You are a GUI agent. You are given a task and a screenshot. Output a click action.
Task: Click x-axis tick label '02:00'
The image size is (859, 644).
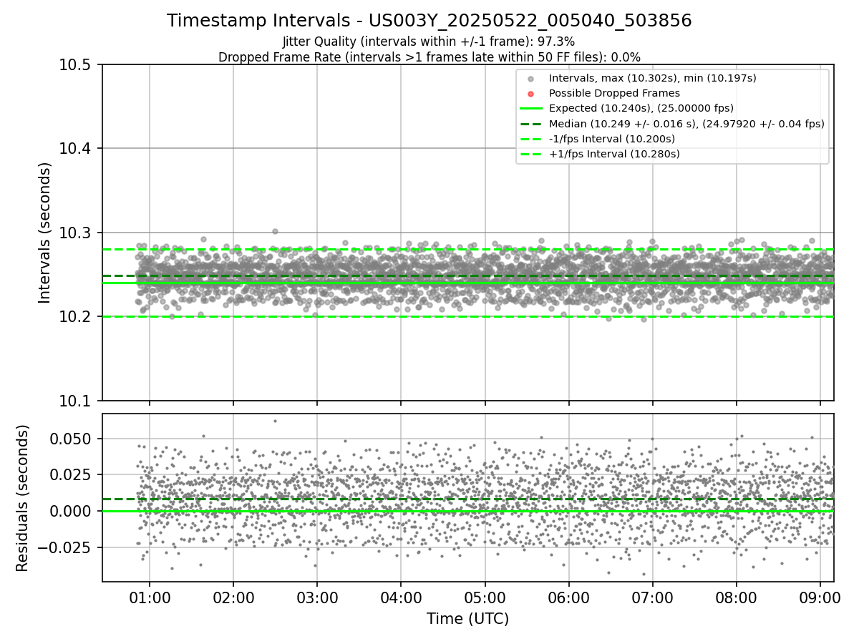click(x=233, y=597)
